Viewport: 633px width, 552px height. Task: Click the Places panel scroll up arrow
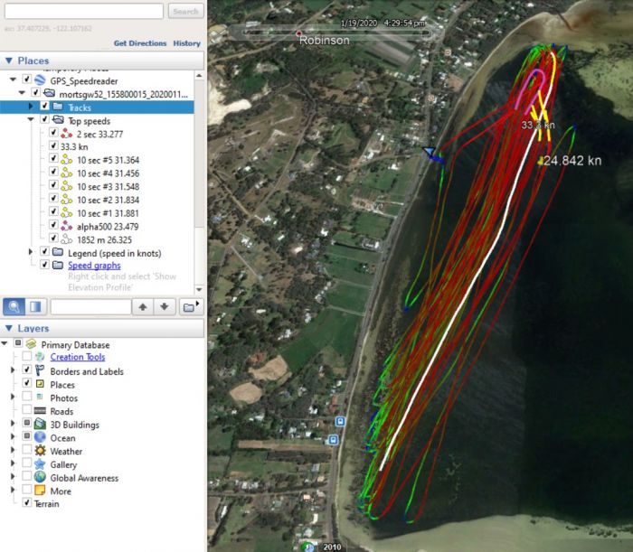(x=199, y=75)
